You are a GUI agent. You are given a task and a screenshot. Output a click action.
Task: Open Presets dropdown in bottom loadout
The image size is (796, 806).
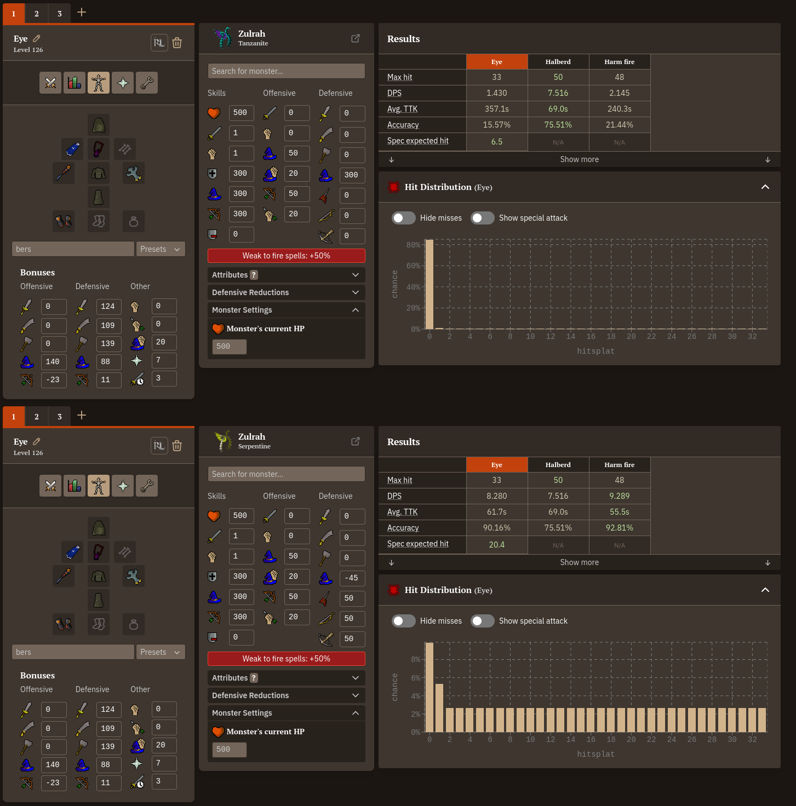(x=161, y=652)
